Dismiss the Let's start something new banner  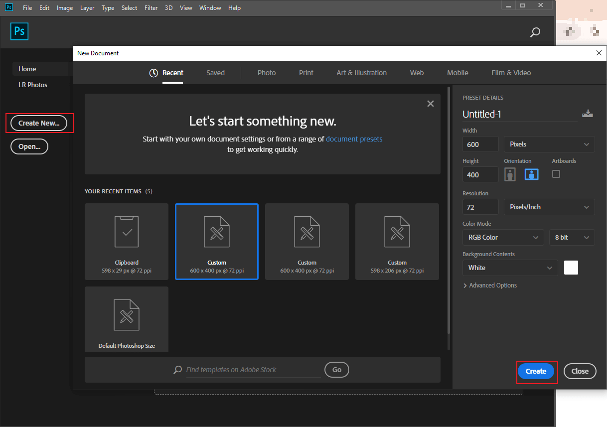(x=430, y=104)
